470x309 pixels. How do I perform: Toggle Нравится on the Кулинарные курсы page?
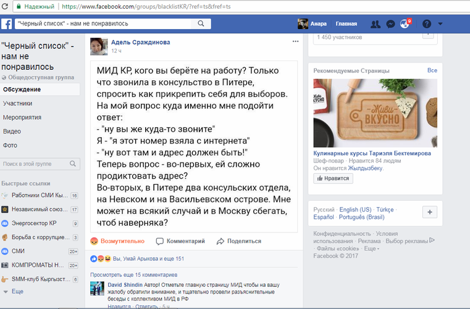click(x=333, y=178)
